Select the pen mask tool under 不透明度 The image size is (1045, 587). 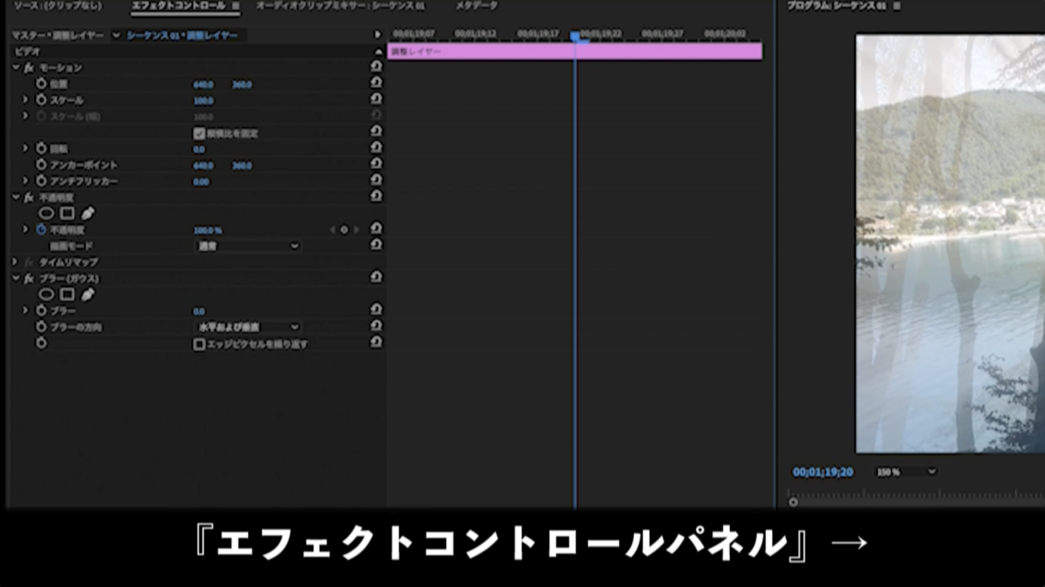click(86, 212)
